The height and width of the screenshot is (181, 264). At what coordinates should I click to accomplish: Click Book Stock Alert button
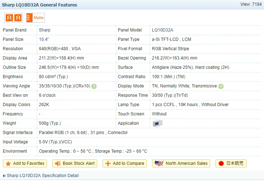point(75,163)
